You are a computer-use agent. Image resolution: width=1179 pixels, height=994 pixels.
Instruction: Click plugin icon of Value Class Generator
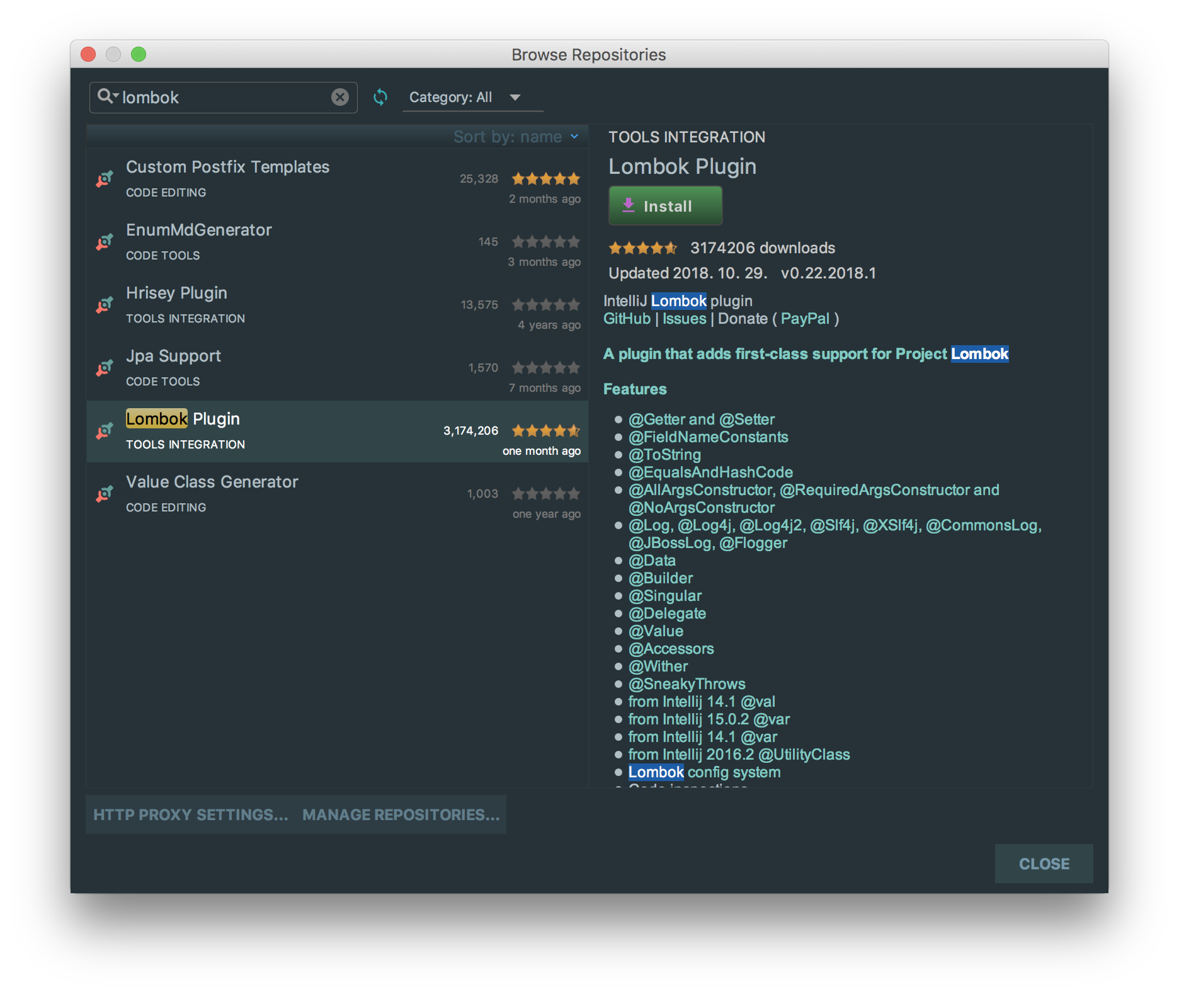click(105, 494)
